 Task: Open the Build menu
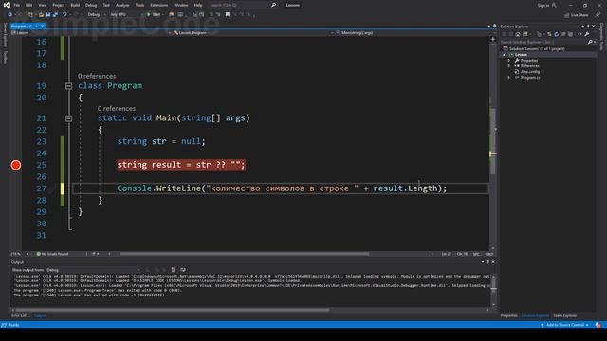click(75, 5)
